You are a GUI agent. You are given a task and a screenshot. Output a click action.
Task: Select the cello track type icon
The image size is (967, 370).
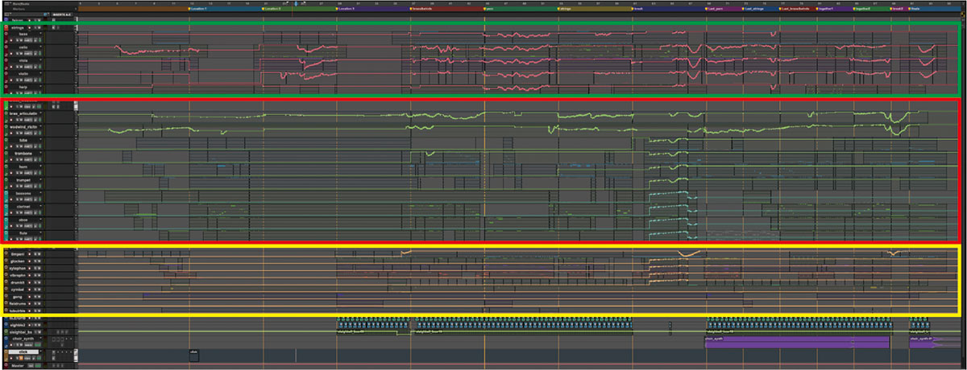click(6, 47)
